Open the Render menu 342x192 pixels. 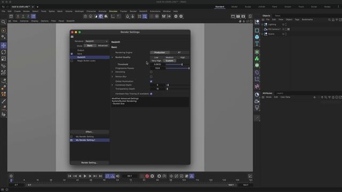[133, 11]
